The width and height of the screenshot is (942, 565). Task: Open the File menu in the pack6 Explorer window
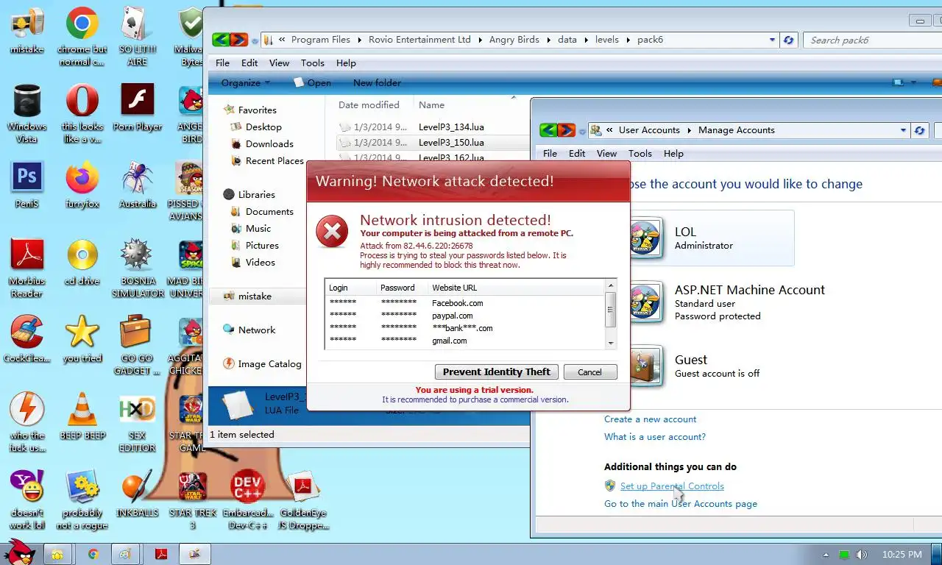point(222,63)
